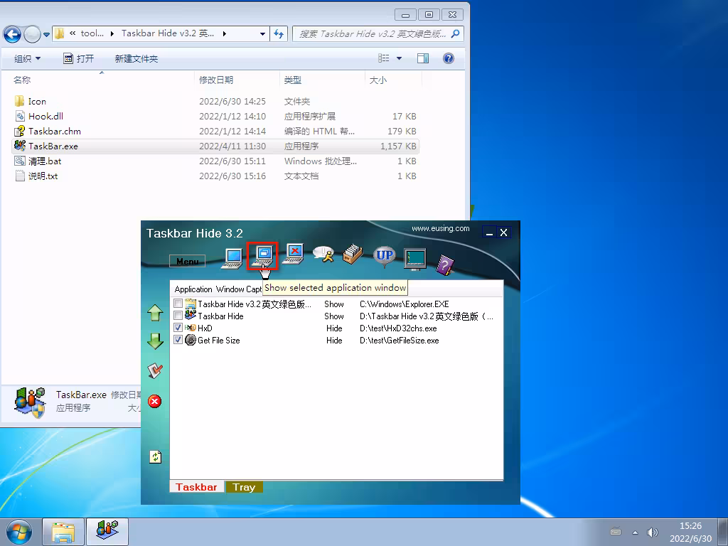
Task: Expand breadcrumb arrow after tool... folder
Action: click(112, 33)
